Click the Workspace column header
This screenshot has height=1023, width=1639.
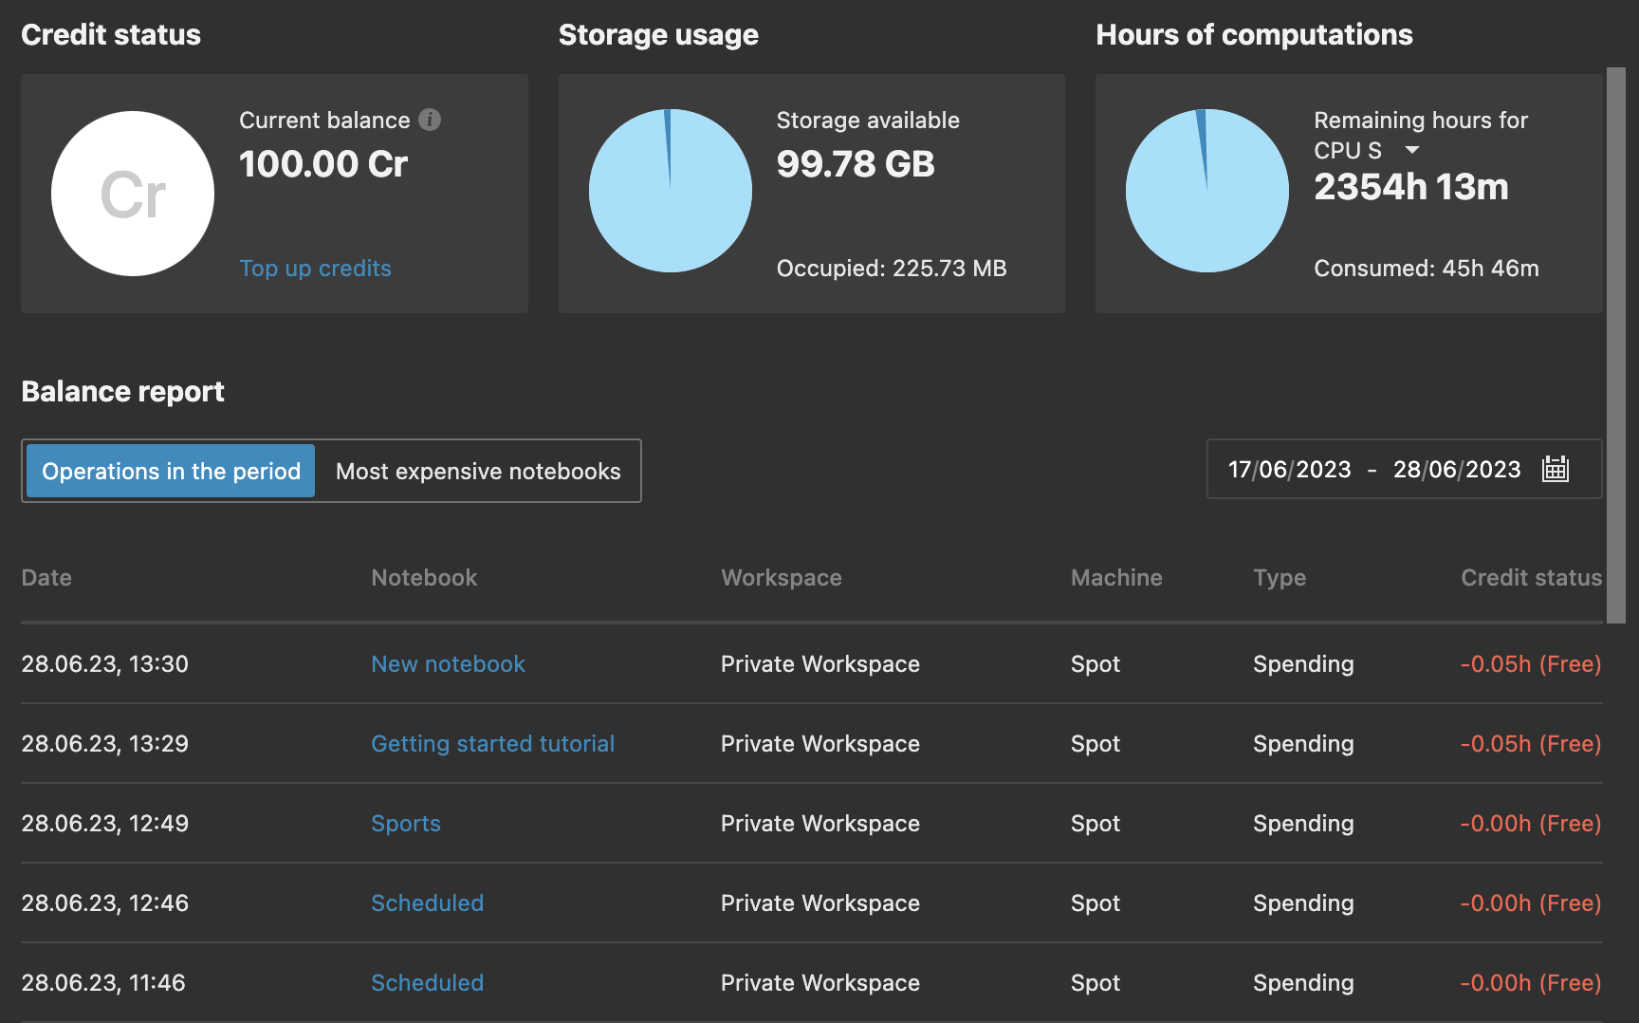tap(781, 577)
